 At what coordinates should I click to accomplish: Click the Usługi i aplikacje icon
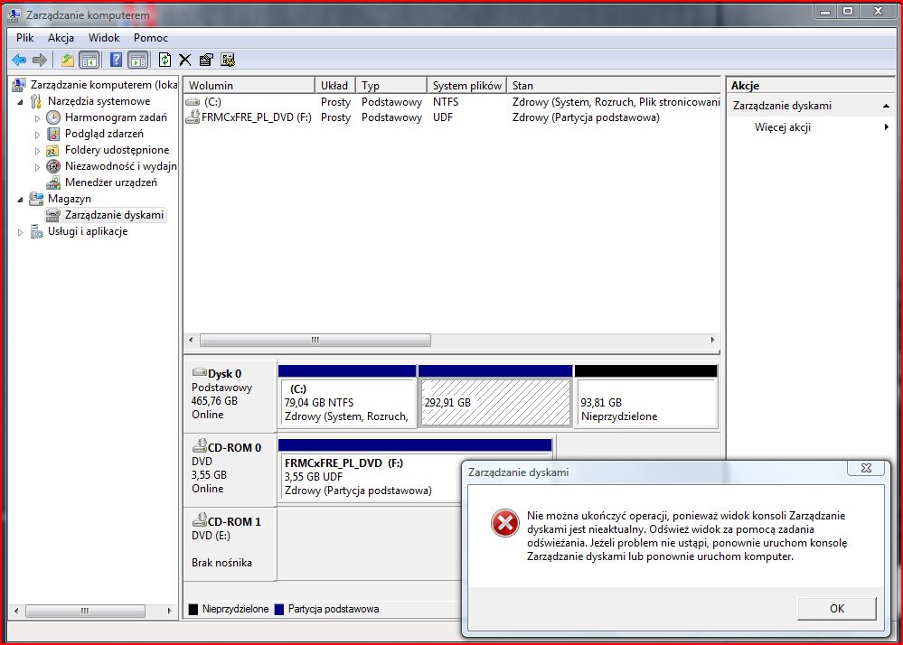(36, 231)
